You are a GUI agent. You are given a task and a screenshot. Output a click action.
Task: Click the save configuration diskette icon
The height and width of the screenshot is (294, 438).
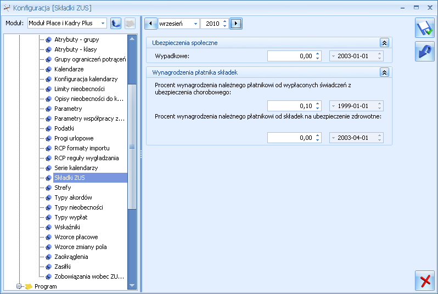(x=425, y=27)
